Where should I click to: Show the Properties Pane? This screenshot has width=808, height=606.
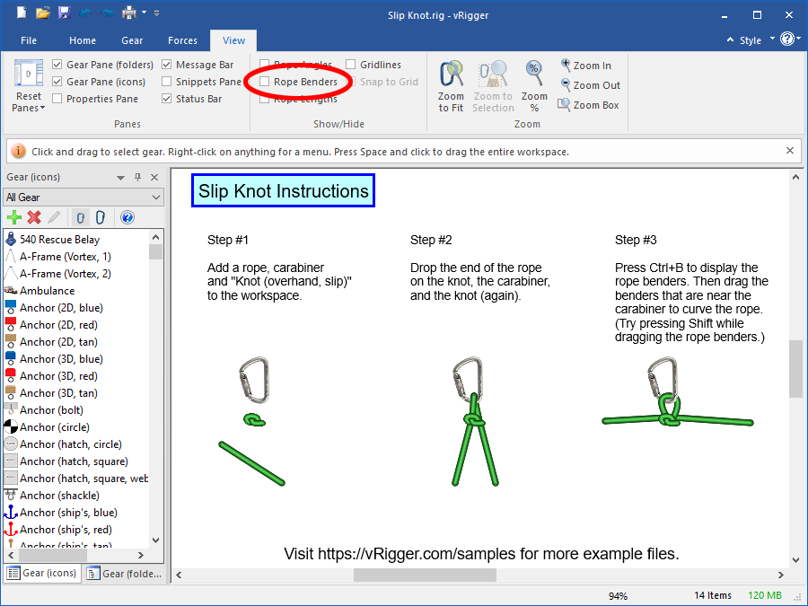pos(58,99)
